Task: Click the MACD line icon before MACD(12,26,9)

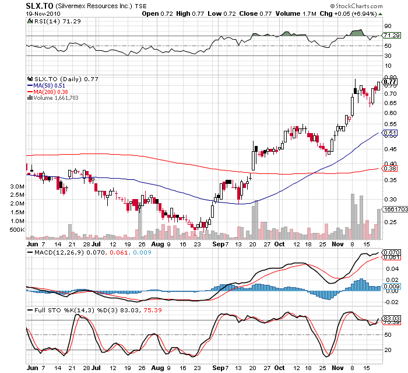Action: tap(30, 252)
